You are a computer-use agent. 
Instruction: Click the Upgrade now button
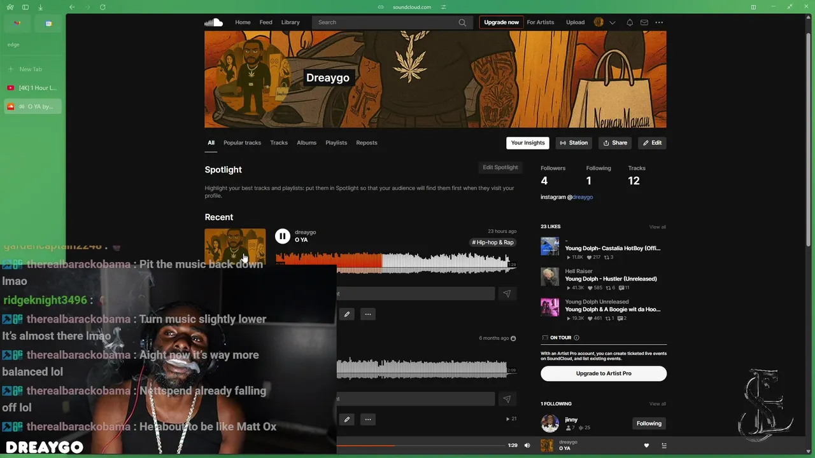pyautogui.click(x=501, y=22)
